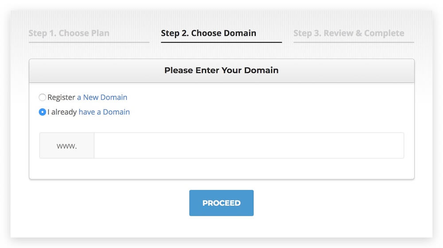
Task: Choose the I already have a Domain radio
Action: point(43,112)
